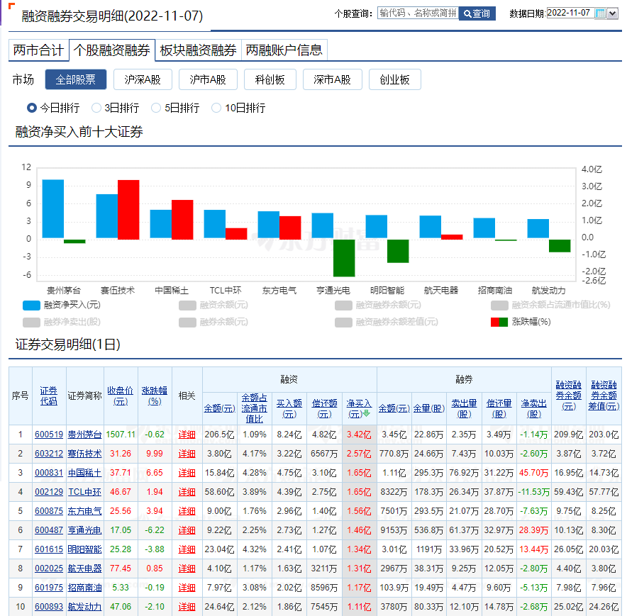
Task: Select 5日排行 radio option
Action: pyautogui.click(x=156, y=108)
